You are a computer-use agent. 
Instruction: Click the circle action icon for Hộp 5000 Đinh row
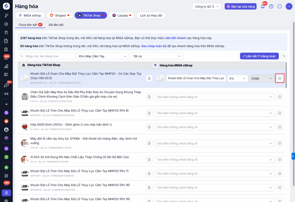point(280,127)
